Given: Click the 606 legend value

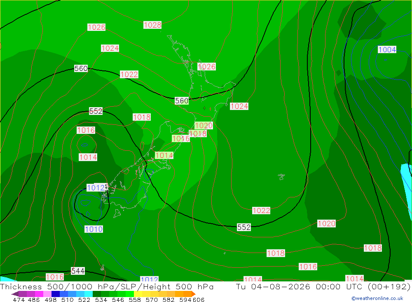Looking at the screenshot, I should 198,300.
